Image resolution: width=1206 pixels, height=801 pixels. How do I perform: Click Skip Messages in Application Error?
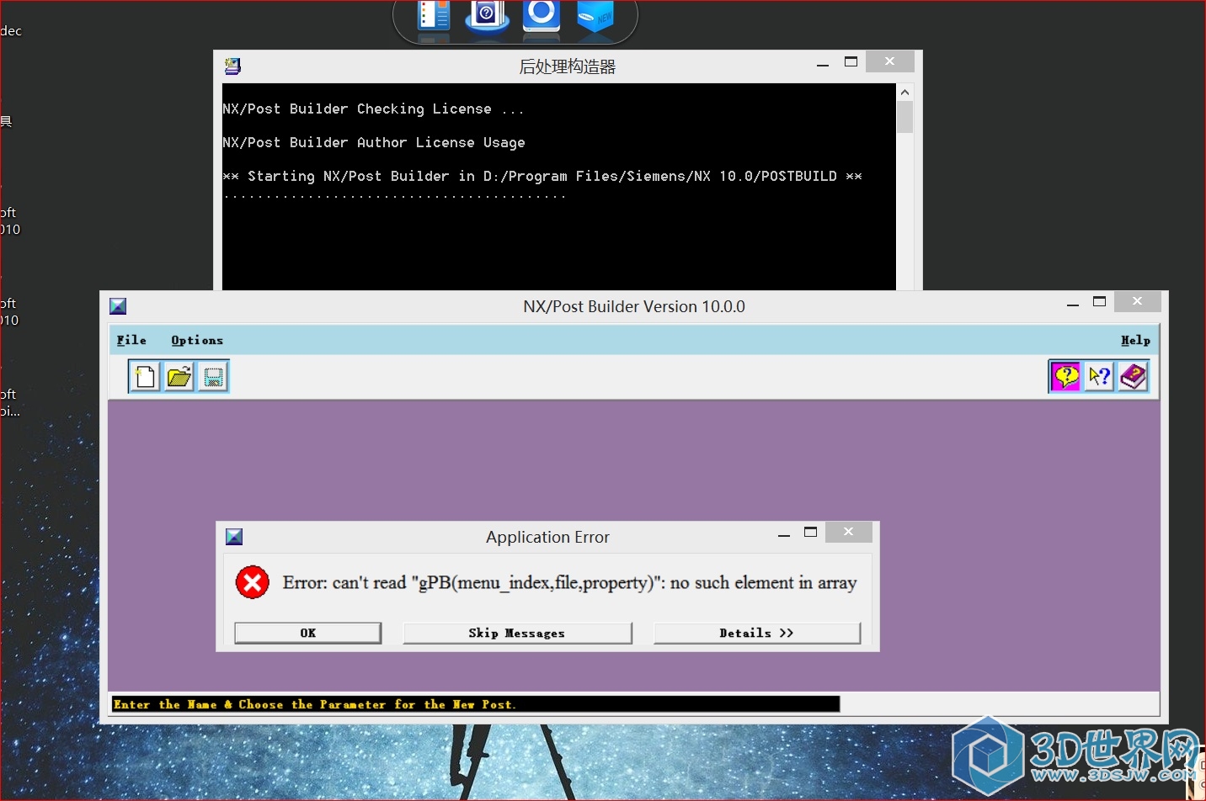pos(517,633)
